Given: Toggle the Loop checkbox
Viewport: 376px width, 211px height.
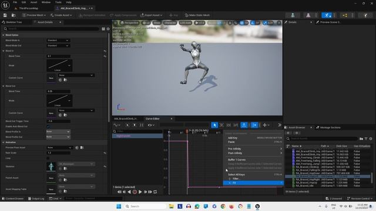Looking at the screenshot, I should [x=48, y=158].
